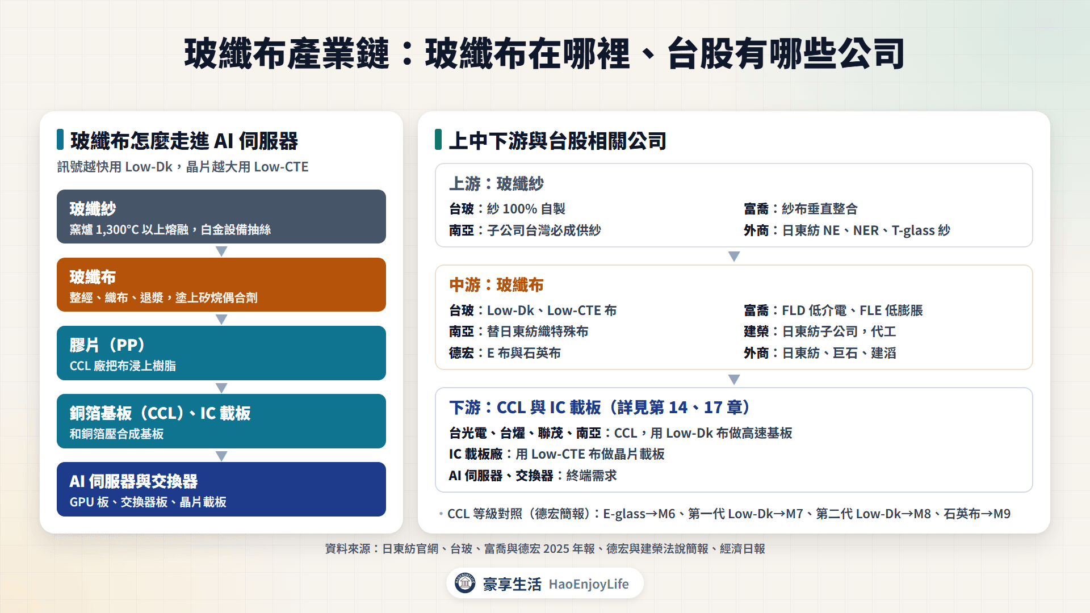Click the line 外商：日東紡、巨石、建滔
The width and height of the screenshot is (1090, 613).
[820, 353]
